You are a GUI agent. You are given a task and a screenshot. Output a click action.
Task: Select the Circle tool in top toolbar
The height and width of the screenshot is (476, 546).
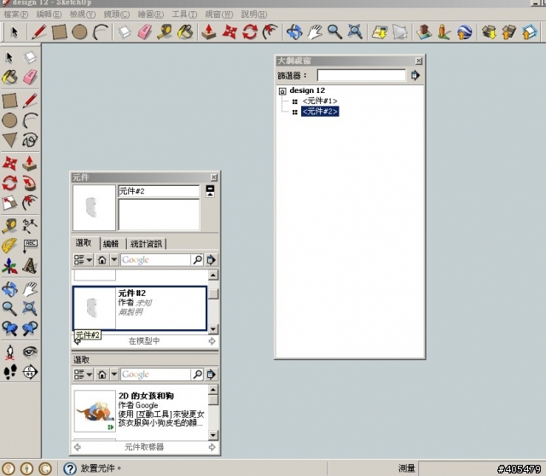[x=79, y=32]
